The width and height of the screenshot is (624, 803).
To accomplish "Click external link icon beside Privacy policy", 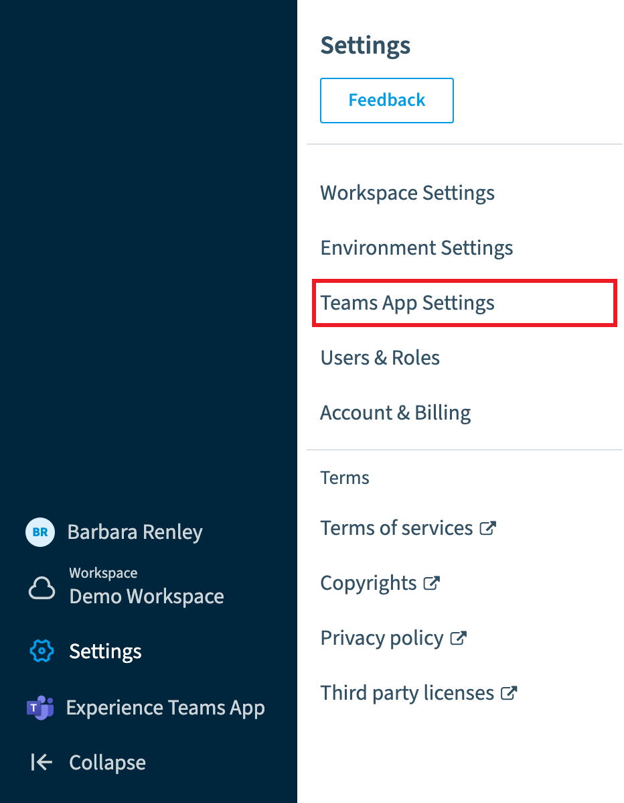I will point(458,638).
